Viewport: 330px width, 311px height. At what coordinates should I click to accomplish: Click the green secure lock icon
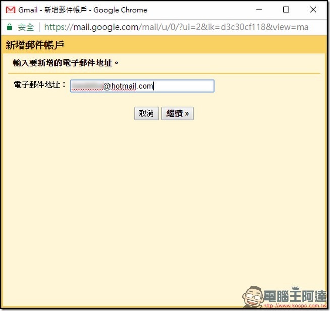[9, 27]
